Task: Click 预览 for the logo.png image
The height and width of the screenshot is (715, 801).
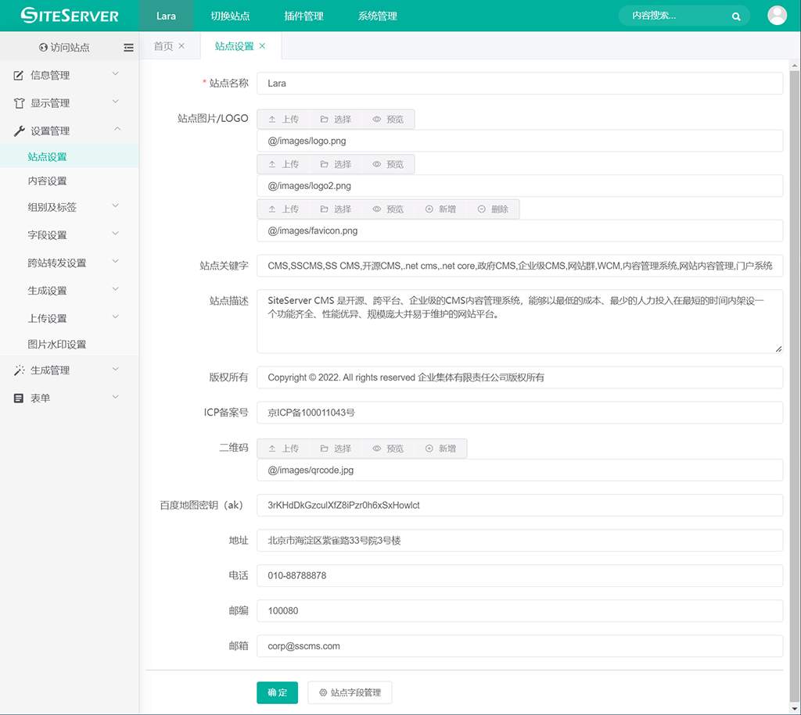Action: pyautogui.click(x=388, y=120)
